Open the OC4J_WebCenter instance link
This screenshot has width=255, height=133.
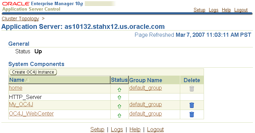pos(31,113)
